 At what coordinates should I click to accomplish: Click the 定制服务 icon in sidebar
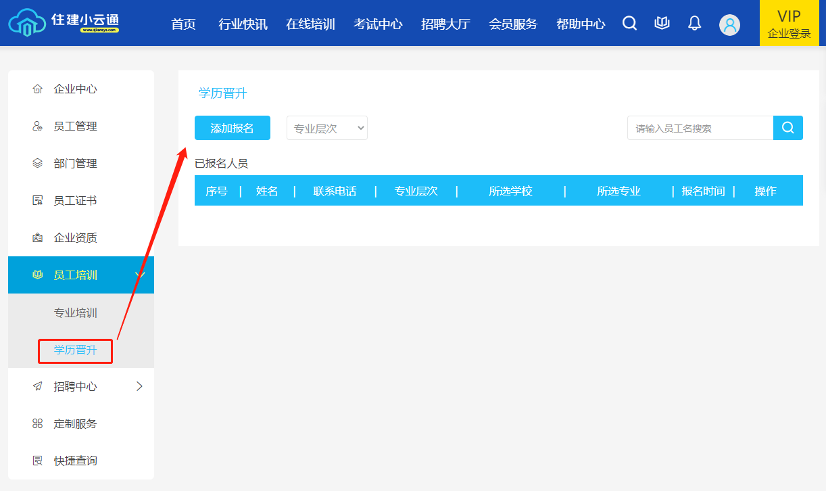click(x=38, y=424)
